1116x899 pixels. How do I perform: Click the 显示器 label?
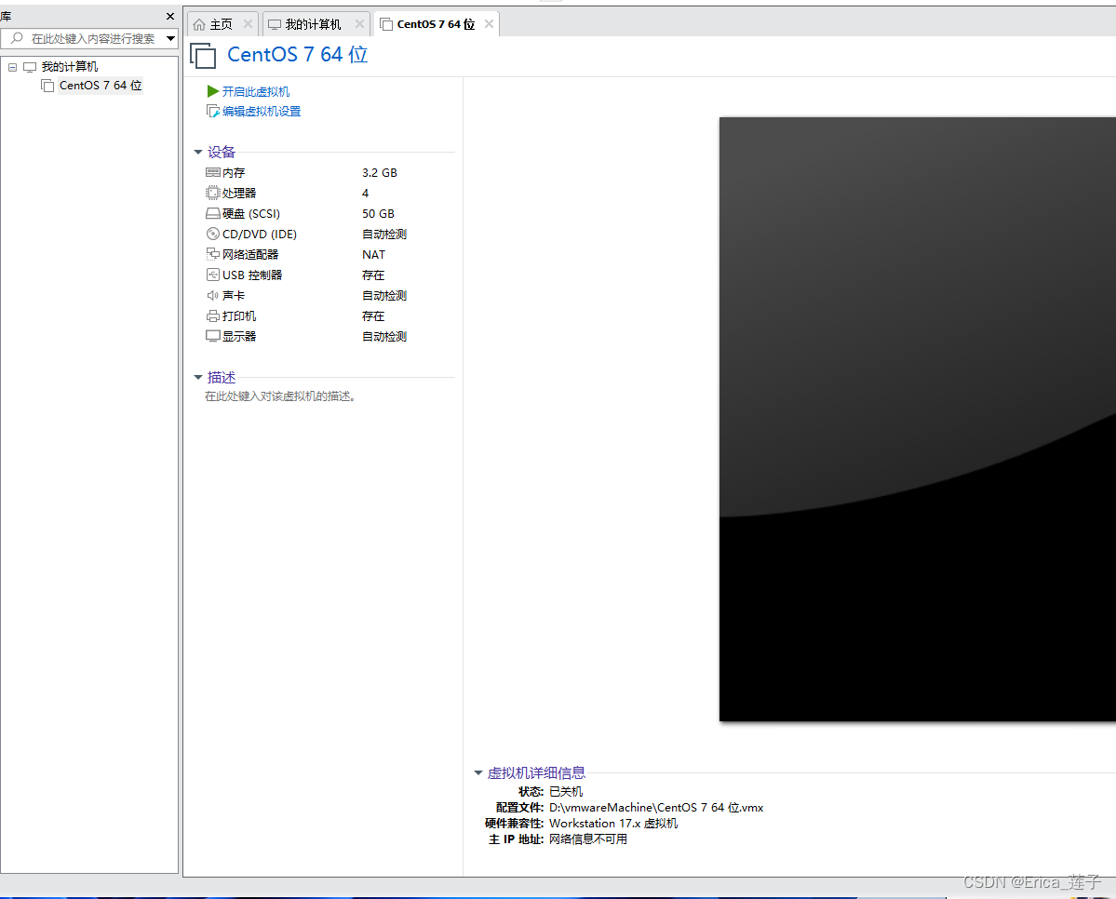point(239,336)
